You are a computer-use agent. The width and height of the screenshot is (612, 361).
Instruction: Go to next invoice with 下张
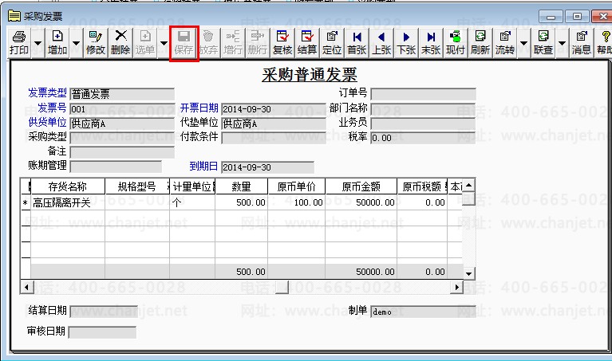(x=406, y=42)
